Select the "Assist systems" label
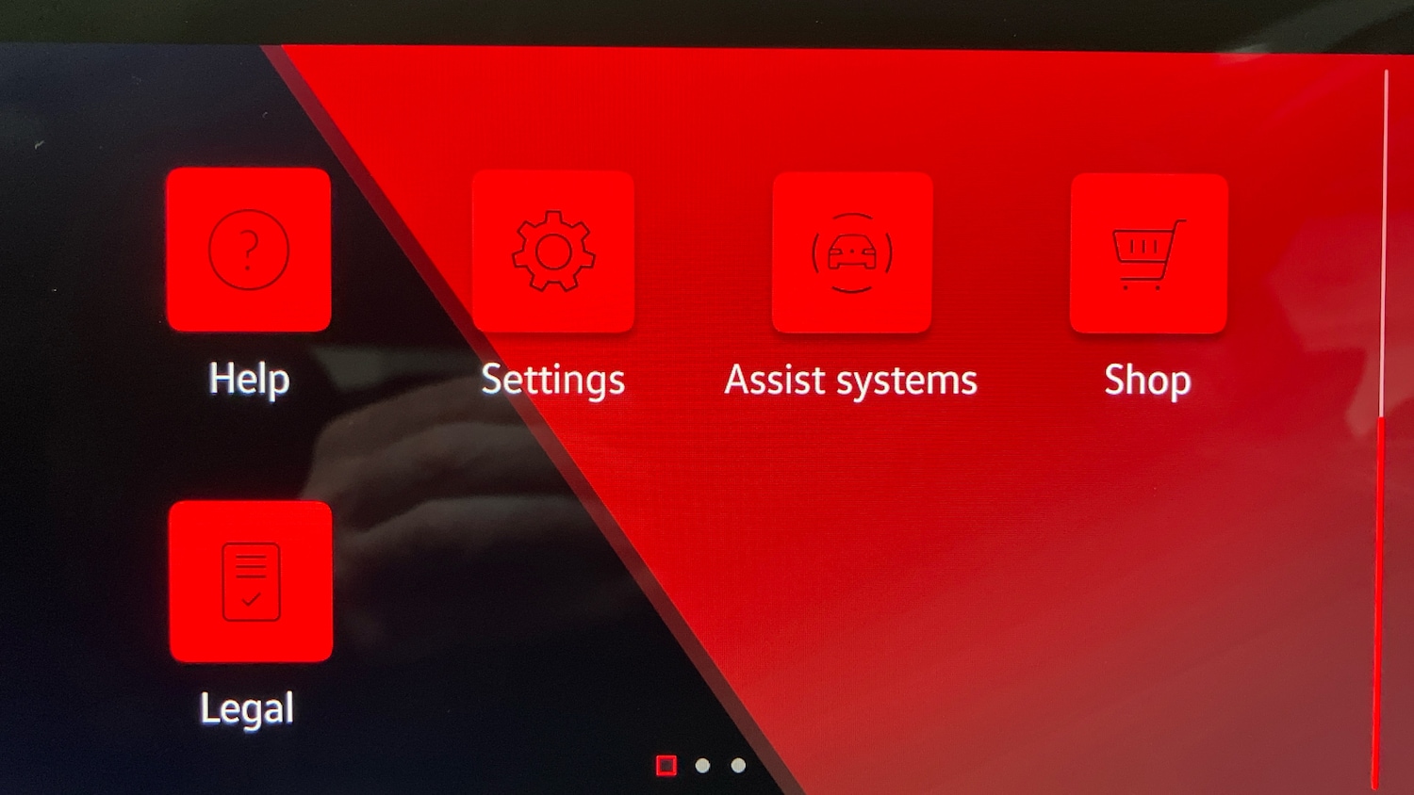Screen dimensions: 1414x795 851,381
